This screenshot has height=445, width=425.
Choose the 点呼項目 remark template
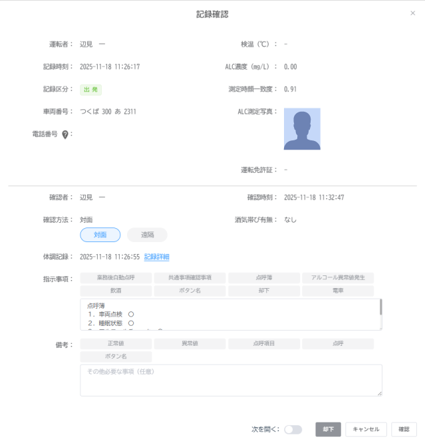[263, 344]
